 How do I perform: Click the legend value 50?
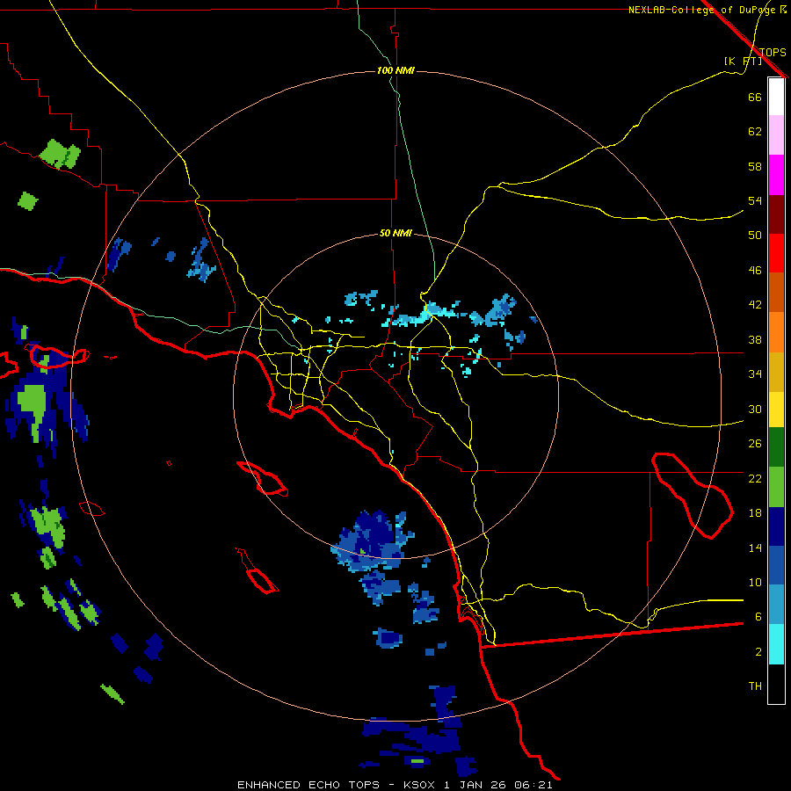[755, 235]
